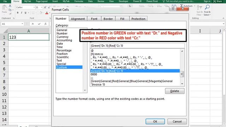226x127 pixels.
Task: Open the Copy options dropdown arrow
Action: click(x=13, y=10)
